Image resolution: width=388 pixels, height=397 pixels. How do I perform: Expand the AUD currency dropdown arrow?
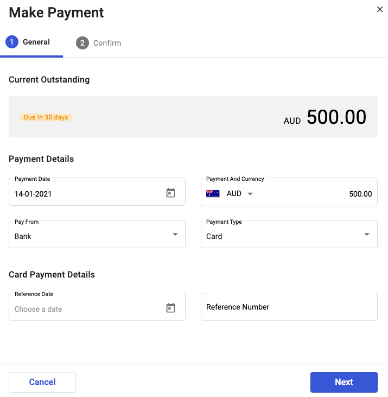250,194
